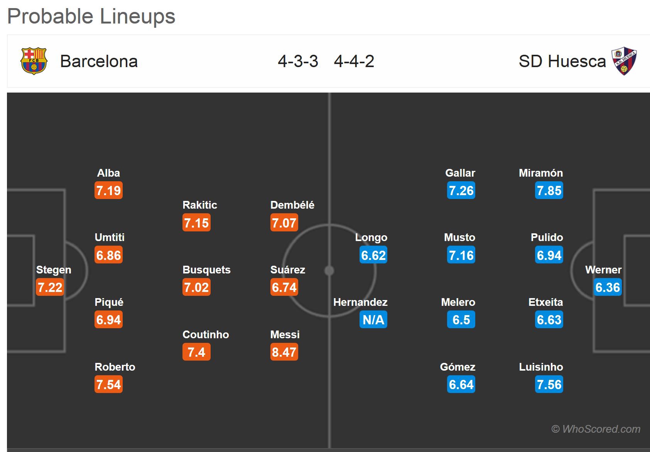Viewport: 650px width, 452px height.
Task: Click the Huesca 4-4-2 formation text
Action: click(x=354, y=61)
